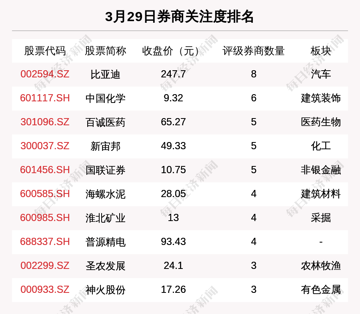
Task: Select the sector 非银金融
Action: point(321,170)
